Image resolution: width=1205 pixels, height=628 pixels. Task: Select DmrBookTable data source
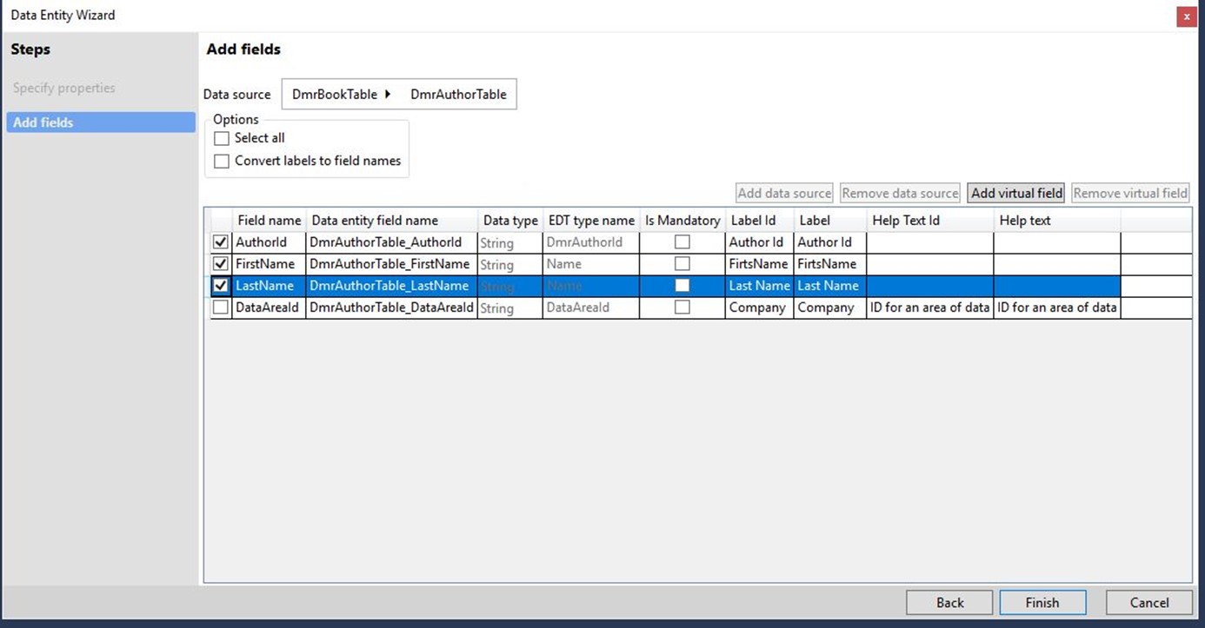335,94
